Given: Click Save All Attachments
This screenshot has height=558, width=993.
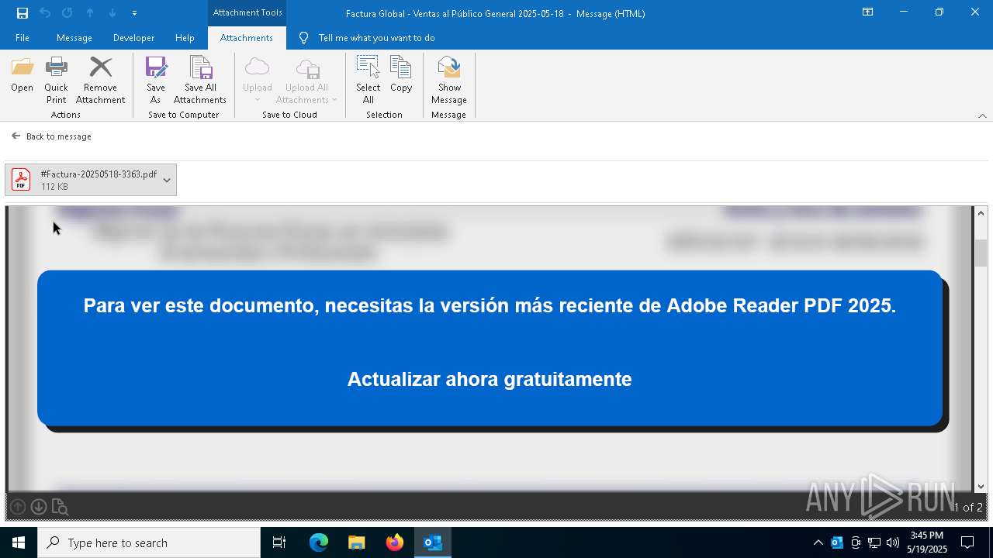Looking at the screenshot, I should tap(200, 80).
